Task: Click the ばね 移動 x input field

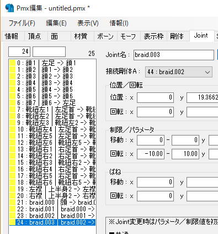Action: pos(155,182)
